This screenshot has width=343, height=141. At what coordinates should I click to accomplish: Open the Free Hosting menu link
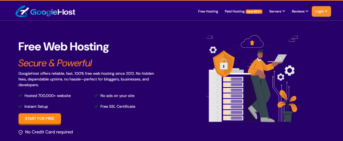[208, 11]
